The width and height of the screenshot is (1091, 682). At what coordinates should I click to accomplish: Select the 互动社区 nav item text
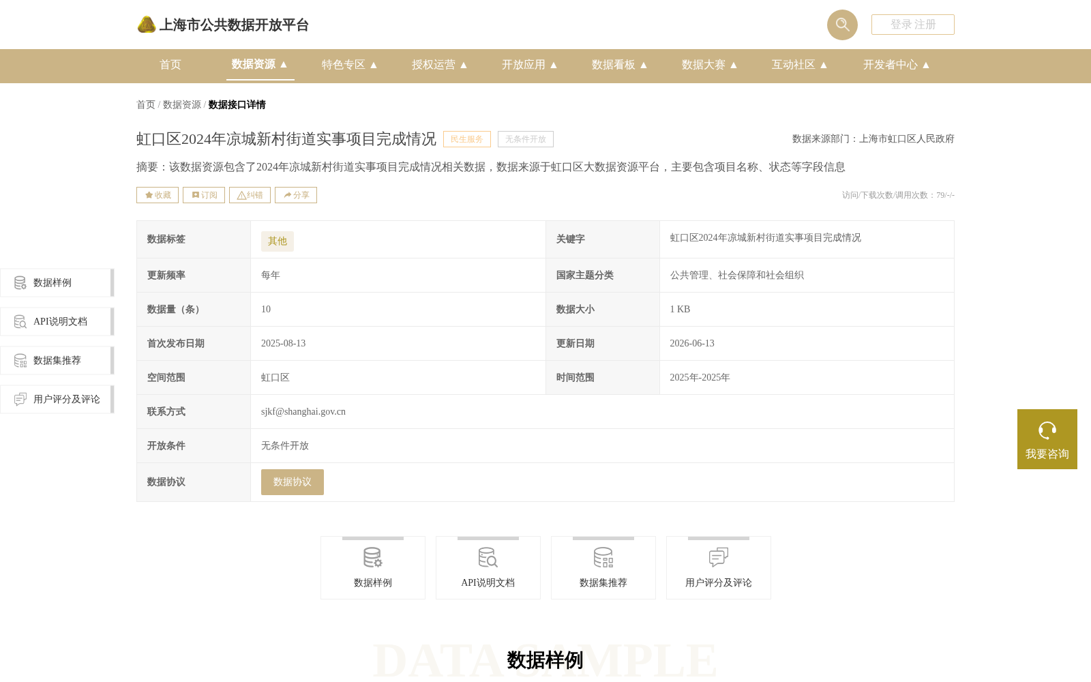pyautogui.click(x=794, y=65)
